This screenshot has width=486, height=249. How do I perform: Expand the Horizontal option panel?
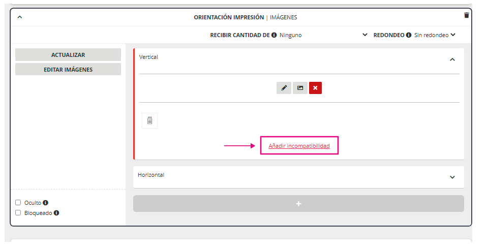[x=452, y=177]
